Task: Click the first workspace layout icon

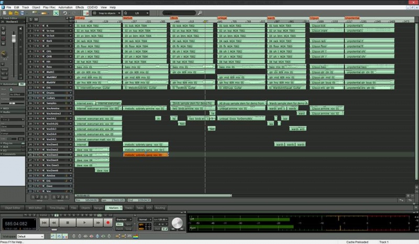Action: (53, 236)
